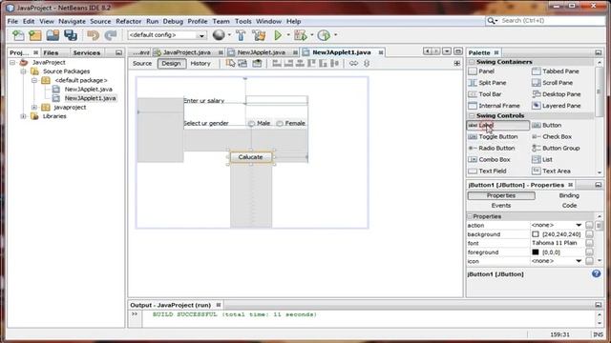Screen dimensions: 611x343
Task: Collapse the Source Packages node
Action: click(23, 71)
